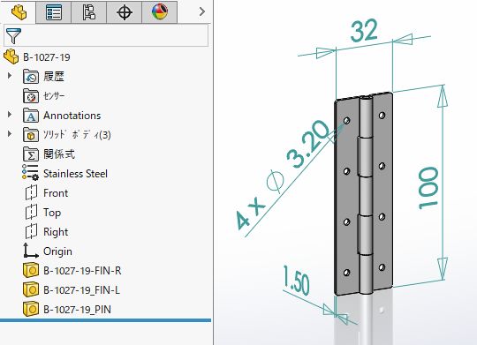Open the DisplayManager color ball tab
The image size is (477, 345).
tap(160, 12)
